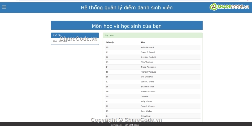Select student name Erma Fout
The image size is (252, 126).
[x=146, y=116]
